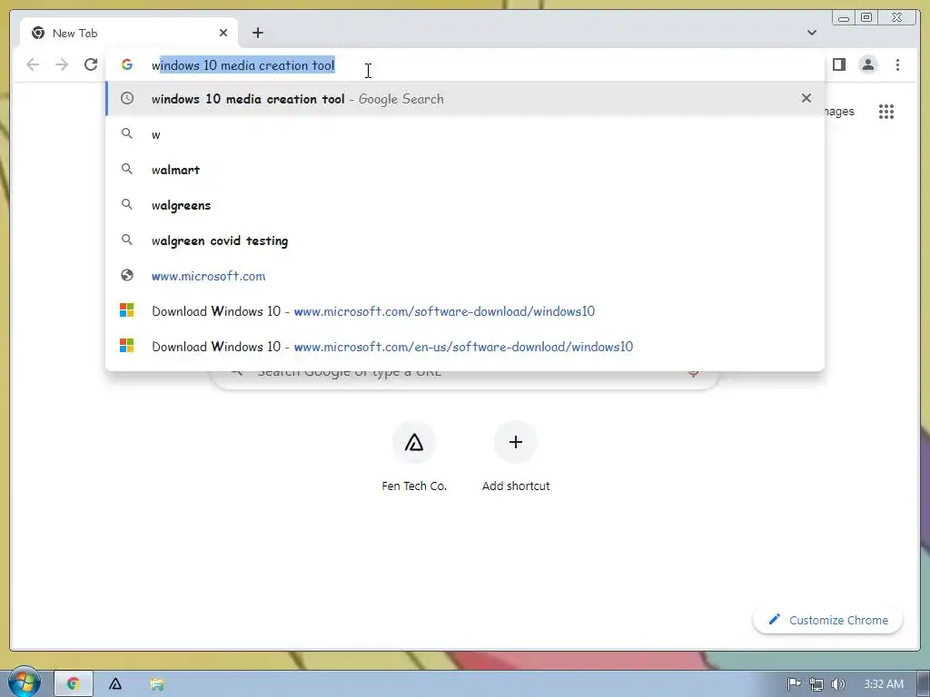
Task: Choose the walmart search suggestion
Action: click(x=465, y=170)
